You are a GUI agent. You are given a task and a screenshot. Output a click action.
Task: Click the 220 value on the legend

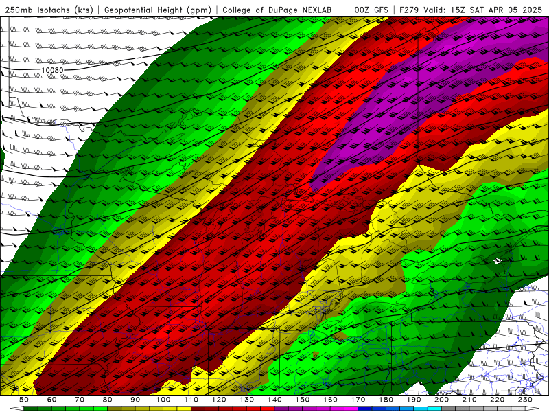[x=497, y=400]
